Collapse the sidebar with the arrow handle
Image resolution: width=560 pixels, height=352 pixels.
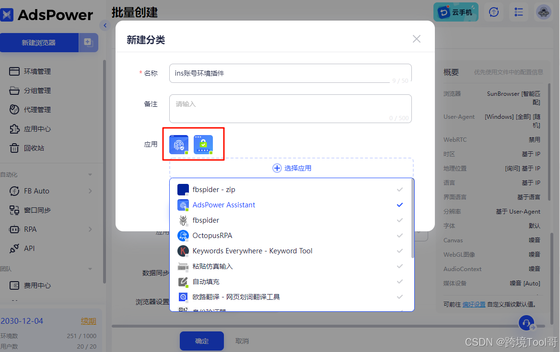(105, 25)
